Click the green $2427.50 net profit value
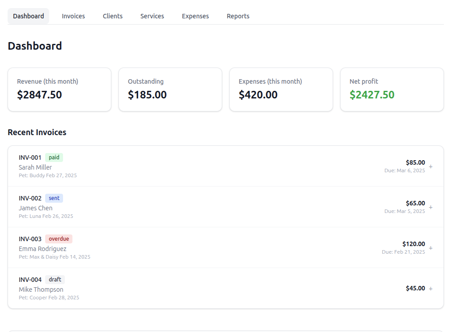Image resolution: width=464 pixels, height=332 pixels. pos(372,95)
